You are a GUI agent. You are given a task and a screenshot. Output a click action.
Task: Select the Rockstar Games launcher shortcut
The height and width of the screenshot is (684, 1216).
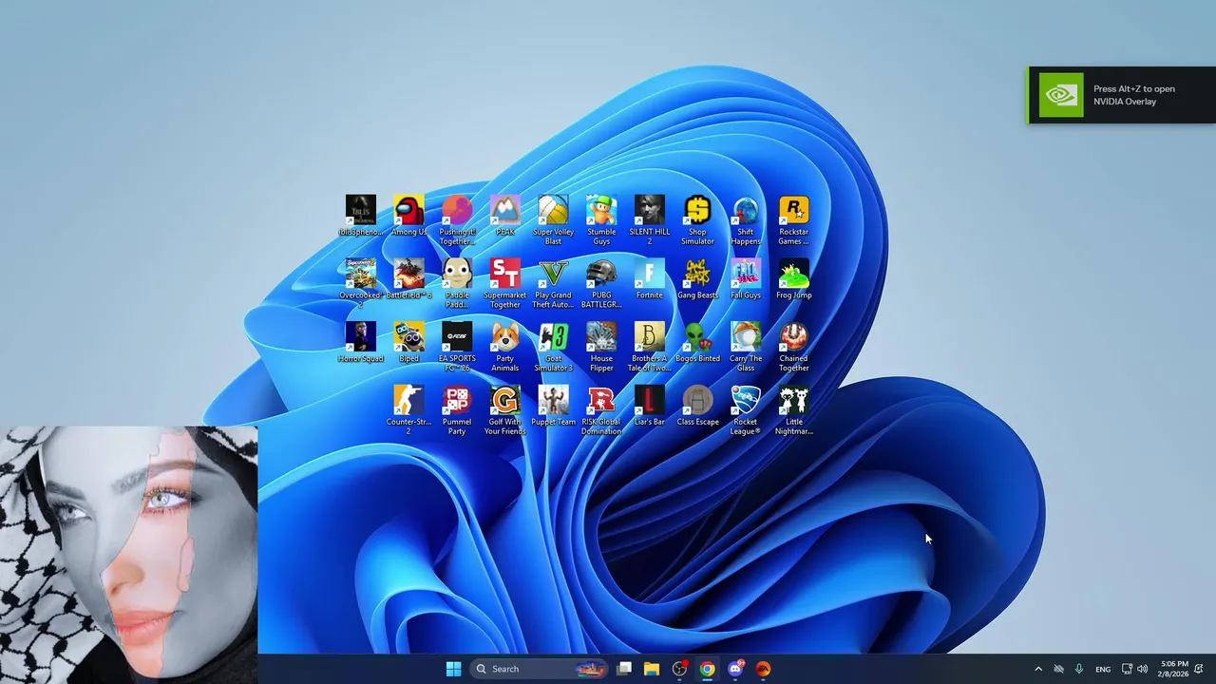pyautogui.click(x=794, y=220)
